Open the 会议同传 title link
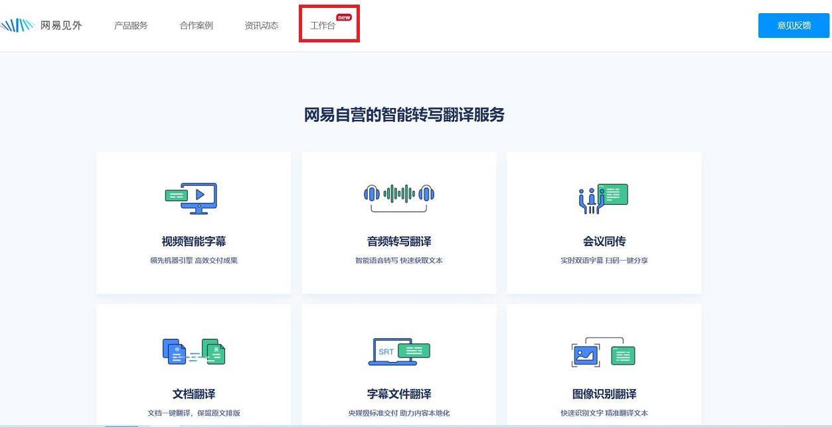 coord(604,241)
